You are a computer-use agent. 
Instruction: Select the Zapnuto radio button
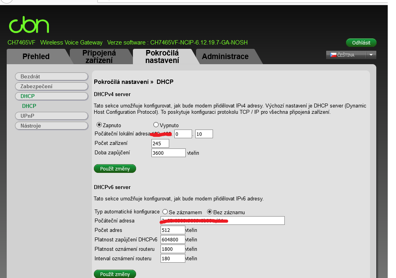(x=99, y=125)
